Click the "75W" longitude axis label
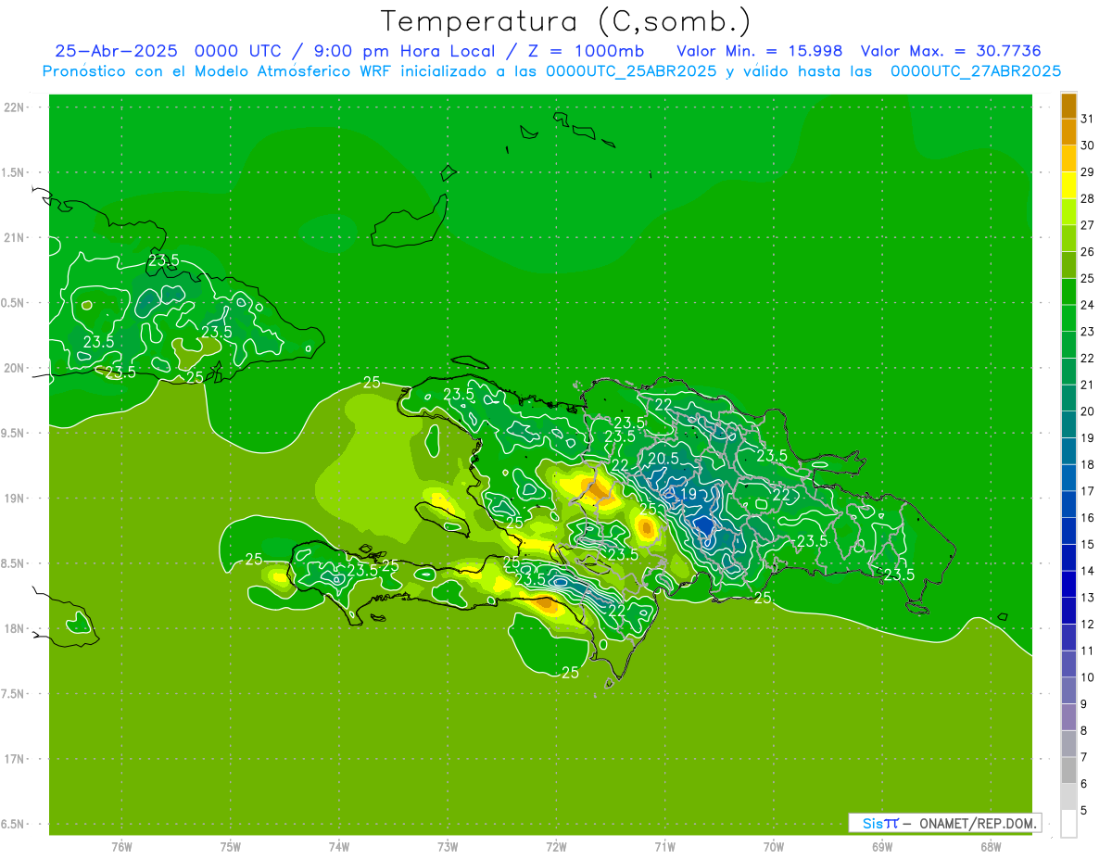Image resolution: width=1112 pixels, height=859 pixels. point(231,846)
